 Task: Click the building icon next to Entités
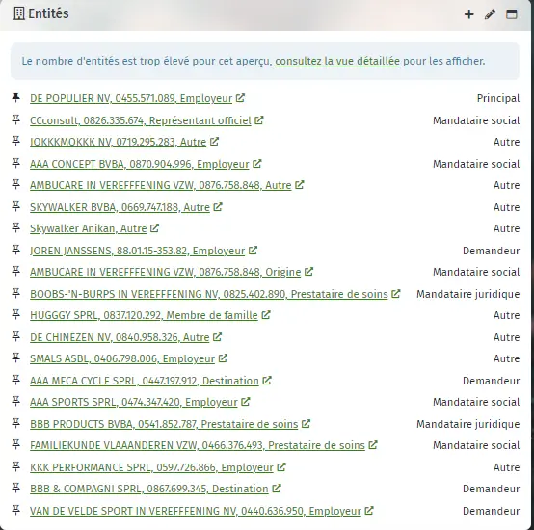click(19, 13)
